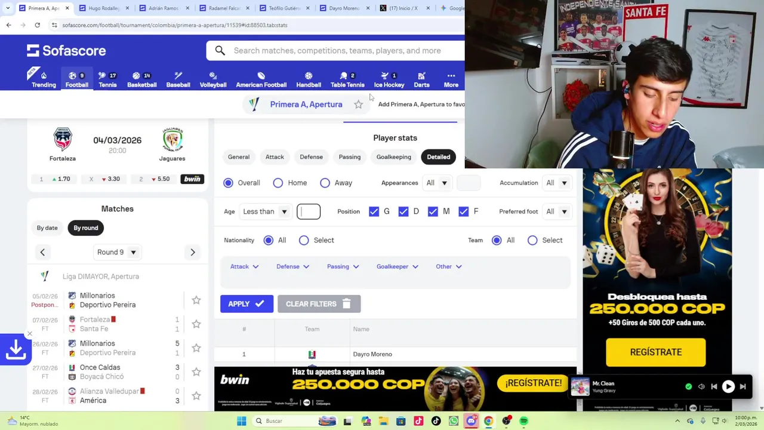Image resolution: width=764 pixels, height=430 pixels.
Task: Open the Dayro Moreno player link
Action: click(x=372, y=354)
